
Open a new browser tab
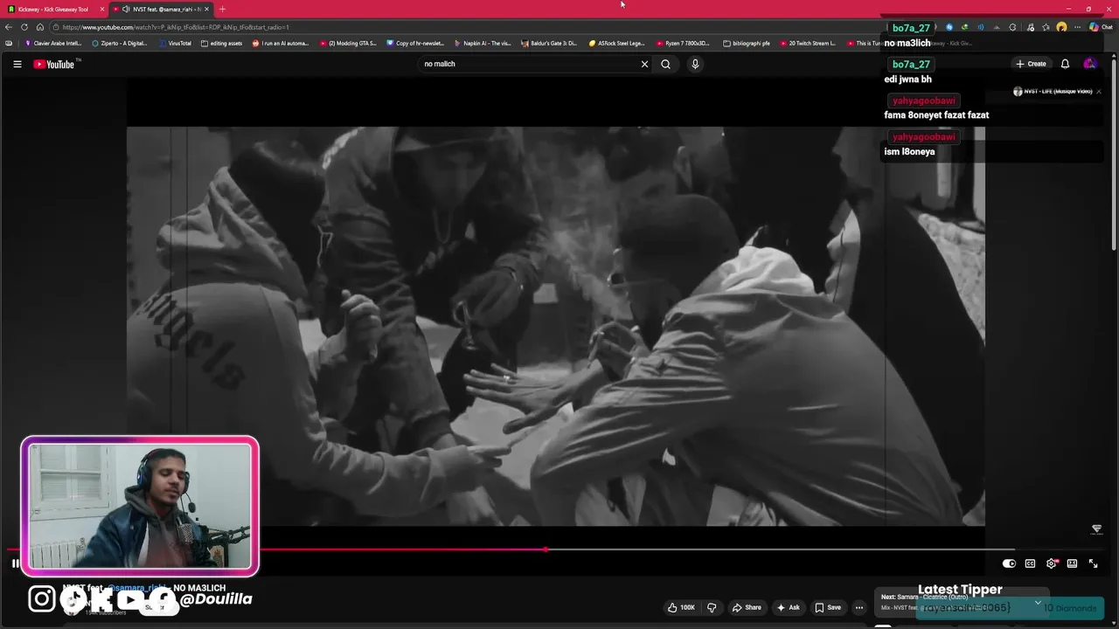(x=222, y=9)
